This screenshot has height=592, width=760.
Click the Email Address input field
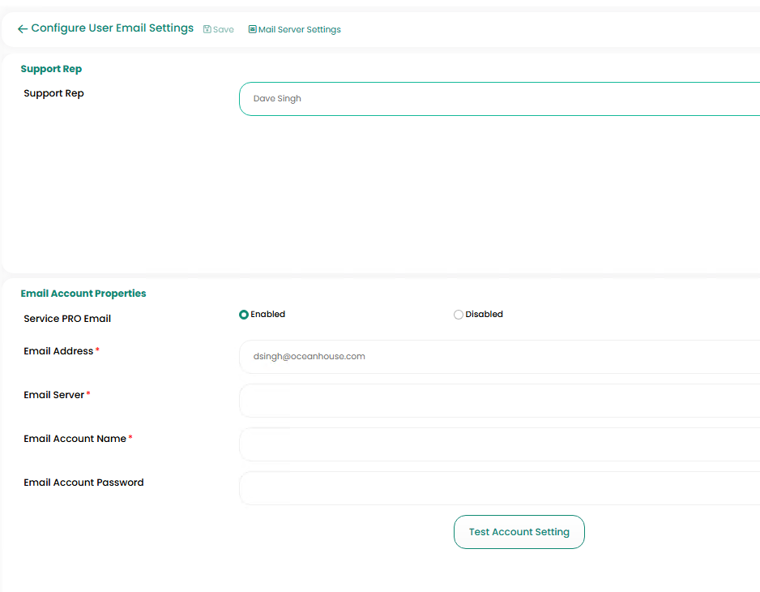(x=499, y=357)
